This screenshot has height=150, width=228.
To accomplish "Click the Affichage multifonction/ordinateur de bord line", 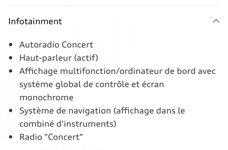I will (117, 71).
